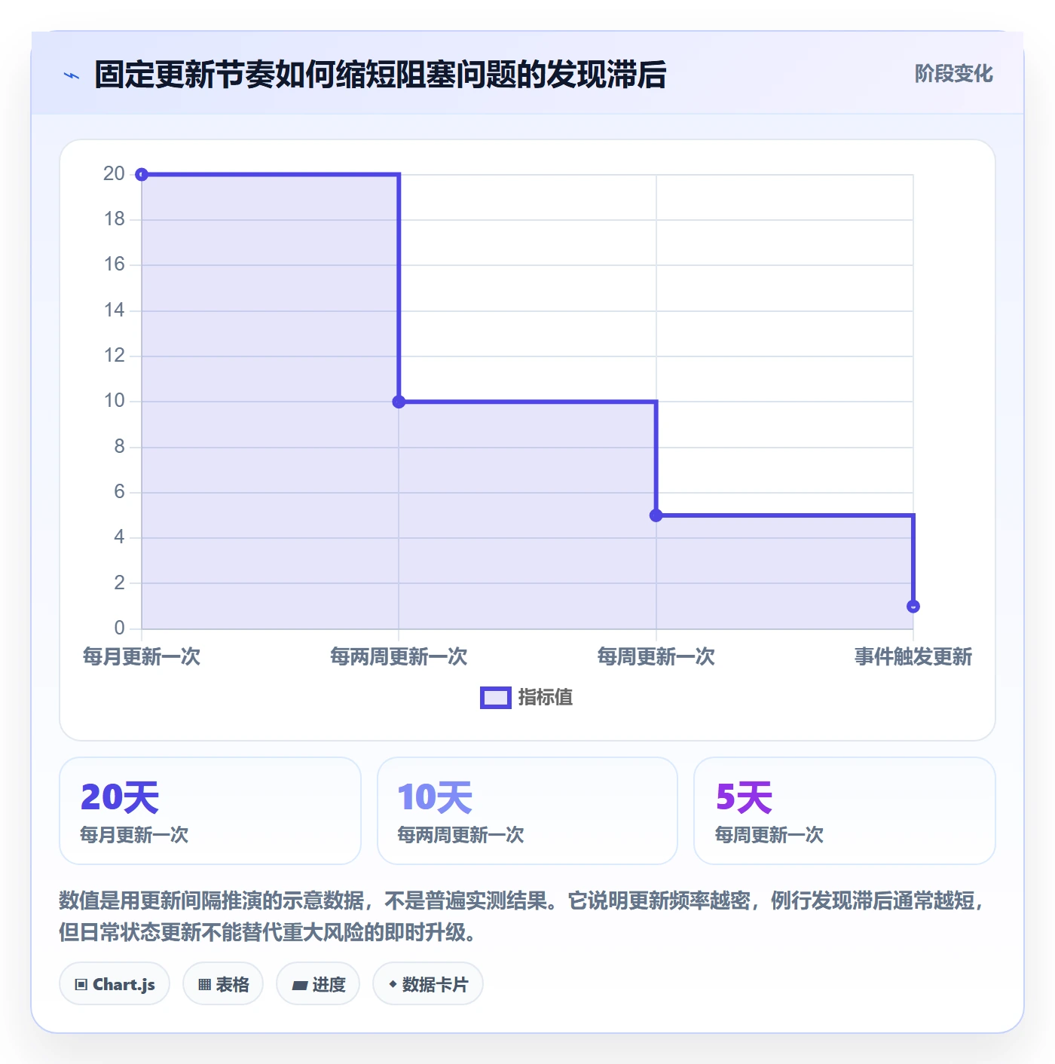Click the lightning icon beside the title

pyautogui.click(x=72, y=75)
